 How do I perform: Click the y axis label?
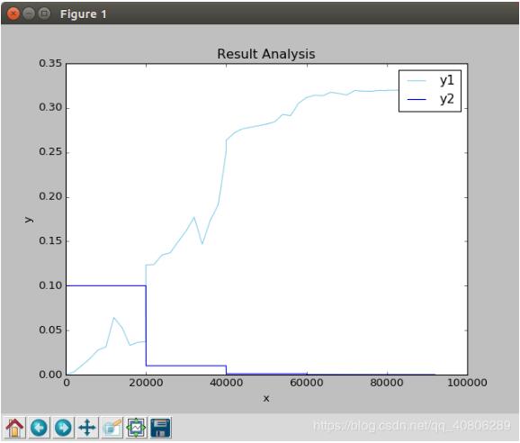coord(29,219)
